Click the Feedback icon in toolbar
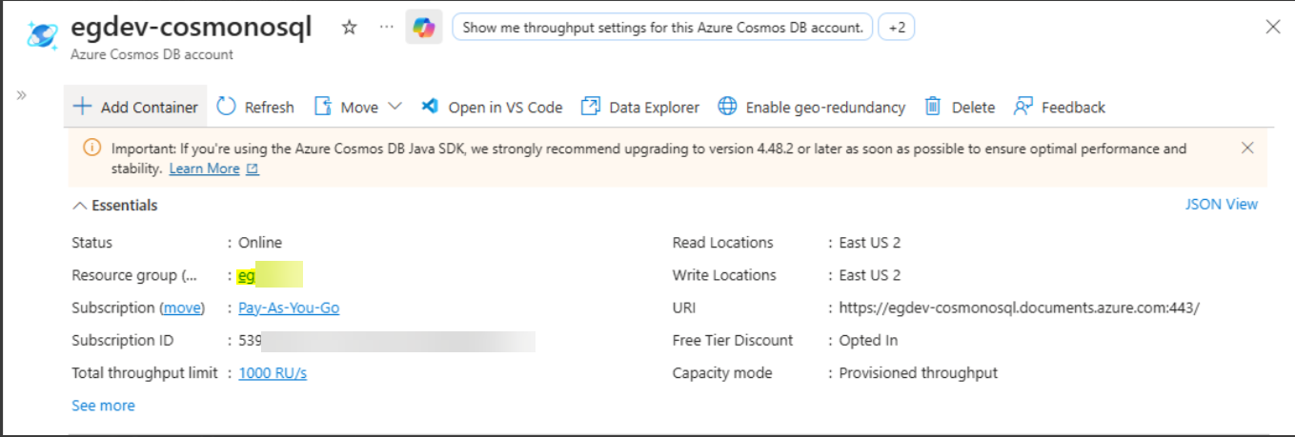 click(1023, 107)
